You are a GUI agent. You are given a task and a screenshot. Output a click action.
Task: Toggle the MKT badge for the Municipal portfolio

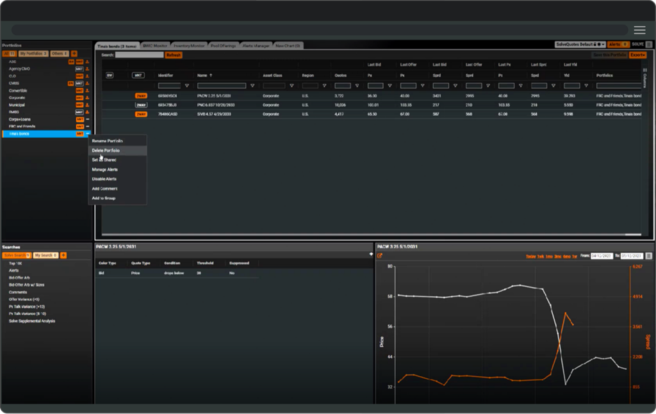tap(79, 105)
